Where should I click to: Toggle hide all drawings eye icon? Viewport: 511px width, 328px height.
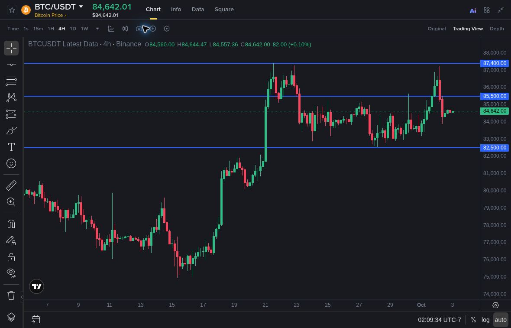(11, 273)
